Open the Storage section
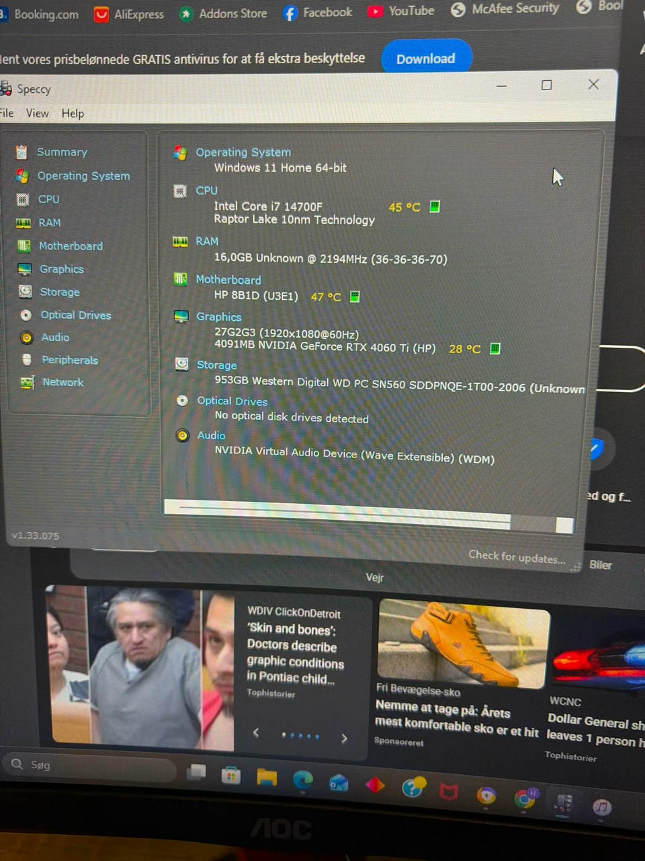The width and height of the screenshot is (645, 861). [x=60, y=292]
